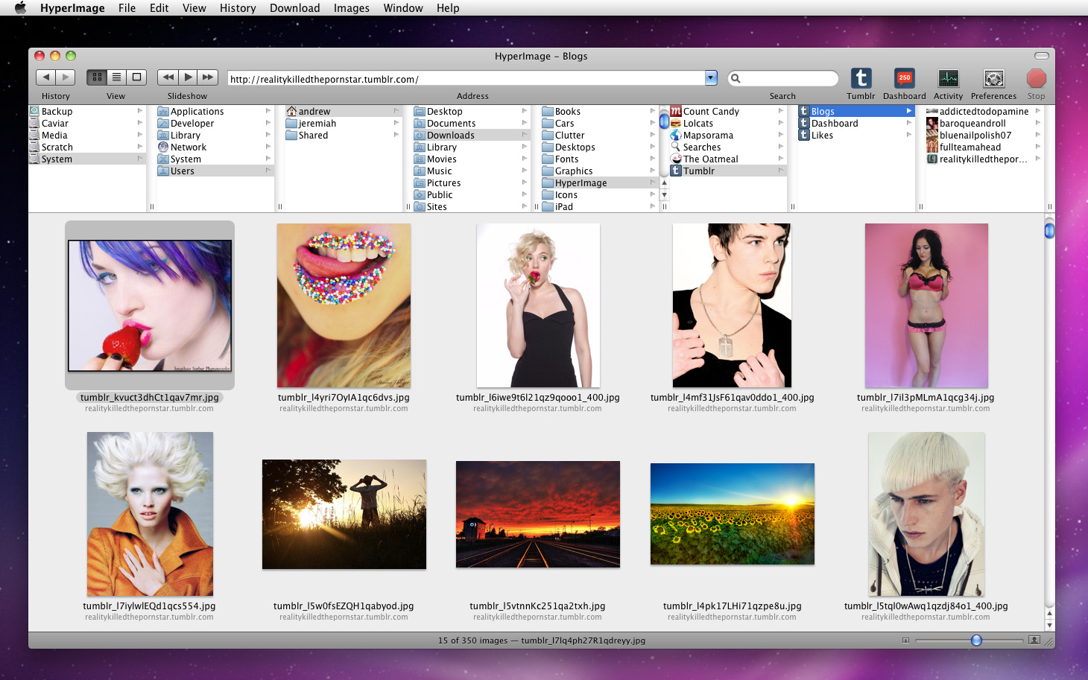Click the thumbnail size slider
1088x680 pixels.
click(976, 641)
